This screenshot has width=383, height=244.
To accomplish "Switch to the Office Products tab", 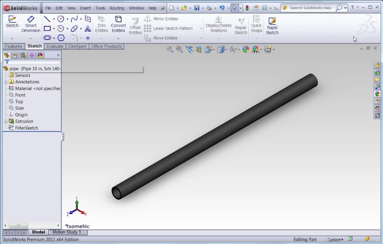I will pyautogui.click(x=106, y=46).
